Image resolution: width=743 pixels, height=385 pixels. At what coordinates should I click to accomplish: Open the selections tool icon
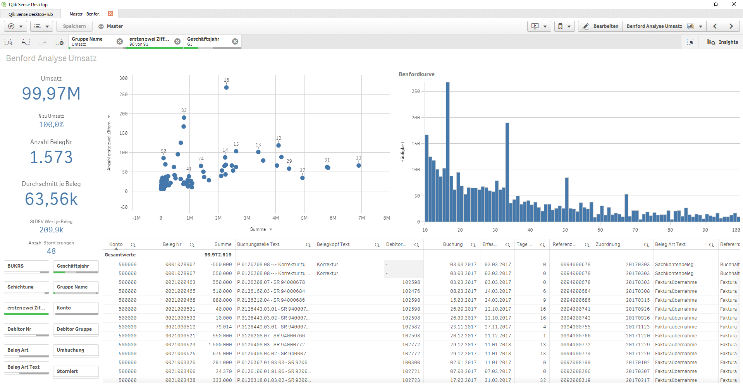(x=690, y=42)
